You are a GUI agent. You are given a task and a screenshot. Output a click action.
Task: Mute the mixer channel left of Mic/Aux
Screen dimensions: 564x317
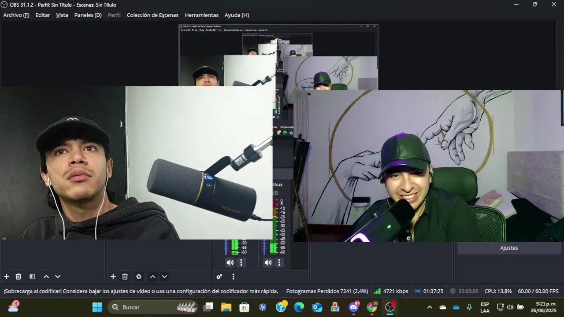(x=230, y=262)
